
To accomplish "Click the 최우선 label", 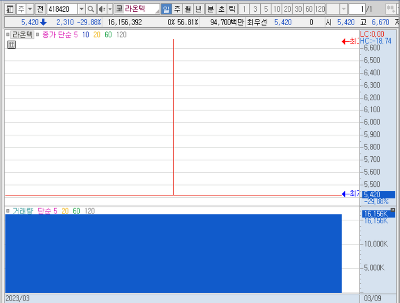I will (257, 22).
